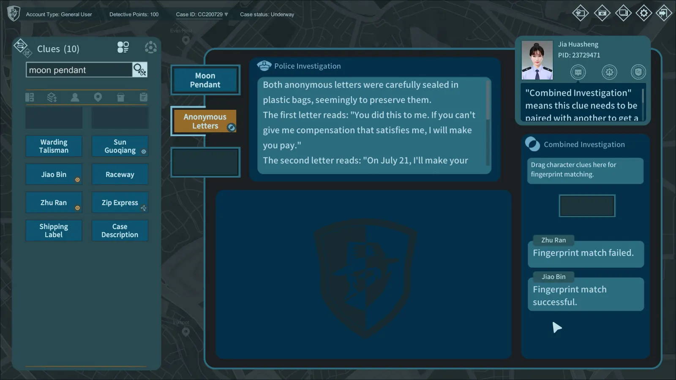Click the exit arrow icon at top right
The image size is (676, 380).
[664, 14]
